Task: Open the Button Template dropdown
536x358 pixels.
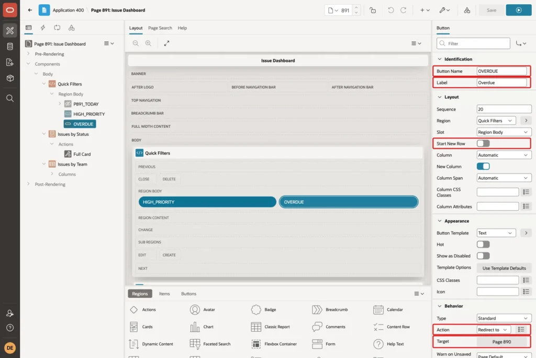Action: click(x=496, y=233)
